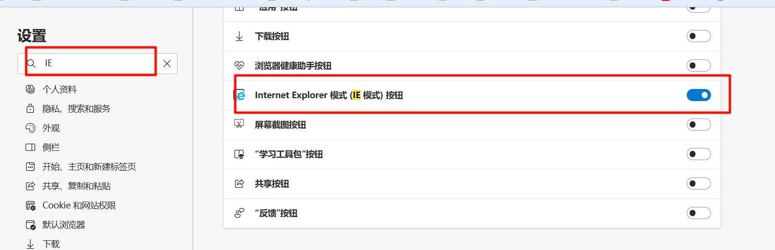This screenshot has width=775, height=250.
Task: Enable the 共享按钮 toggle
Action: (x=698, y=184)
